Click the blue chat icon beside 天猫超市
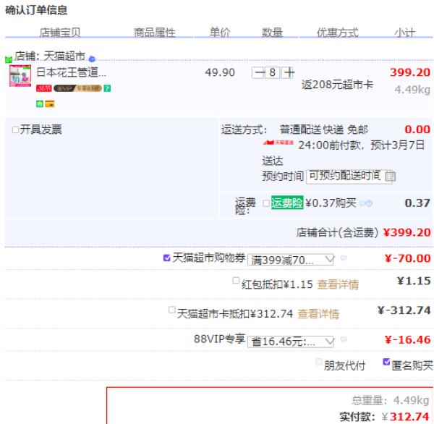The image size is (434, 424). [92, 59]
